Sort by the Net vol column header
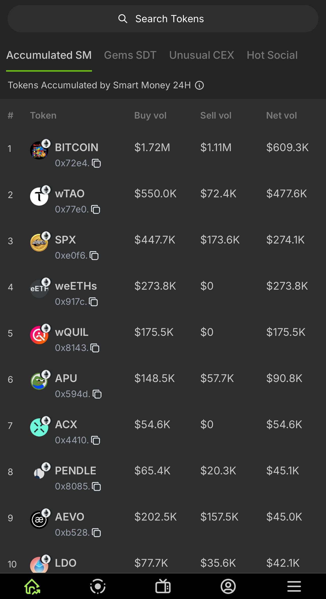The width and height of the screenshot is (326, 599). pos(282,116)
